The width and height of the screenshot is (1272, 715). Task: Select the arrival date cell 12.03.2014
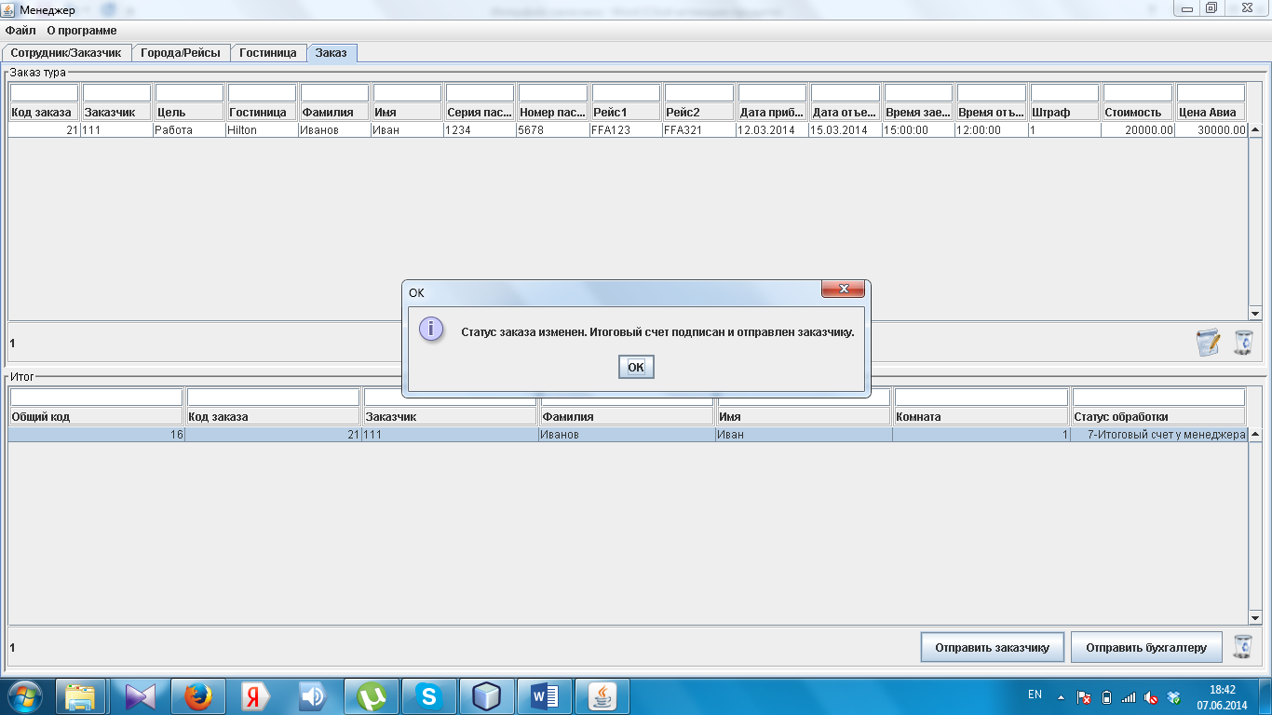772,130
